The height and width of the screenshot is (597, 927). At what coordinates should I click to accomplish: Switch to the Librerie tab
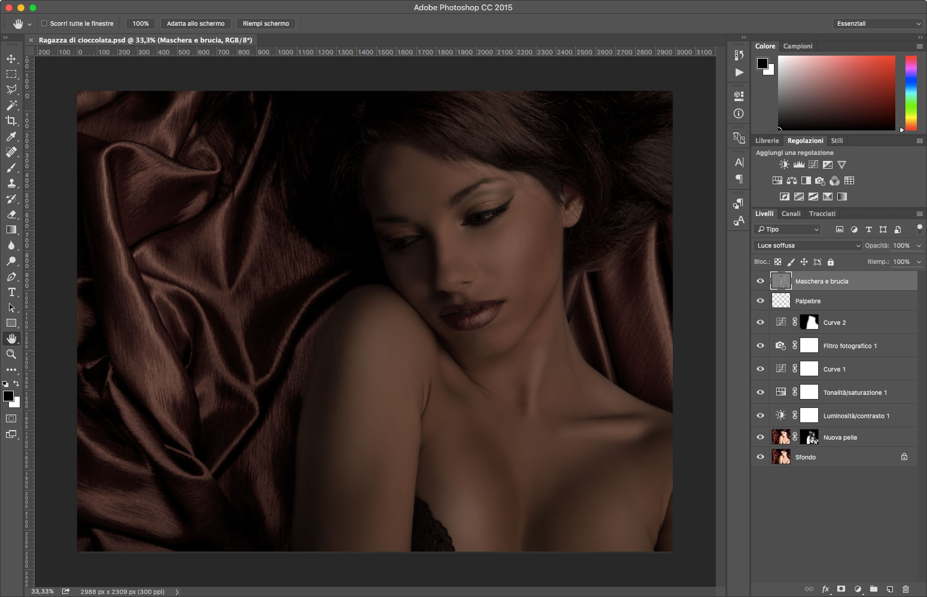click(767, 141)
